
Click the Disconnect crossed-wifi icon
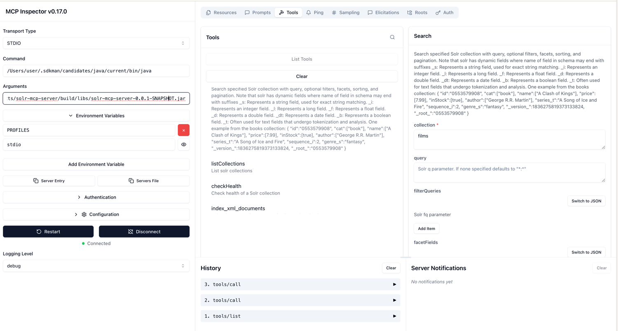131,232
